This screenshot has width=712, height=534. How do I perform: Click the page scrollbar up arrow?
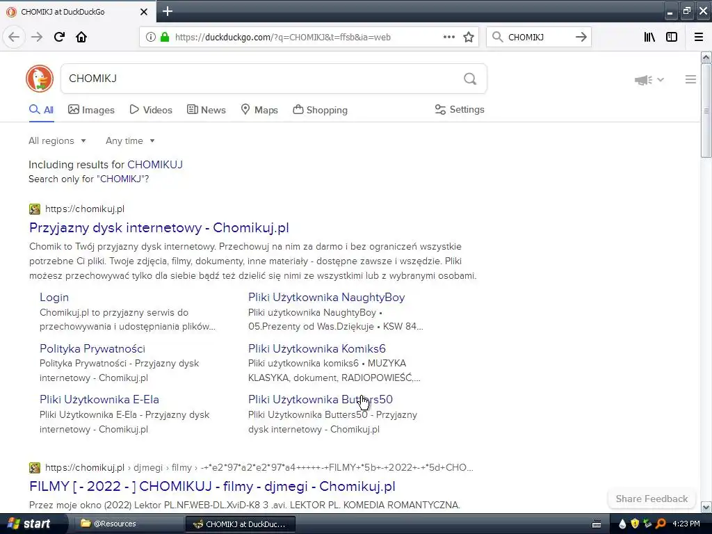point(706,57)
